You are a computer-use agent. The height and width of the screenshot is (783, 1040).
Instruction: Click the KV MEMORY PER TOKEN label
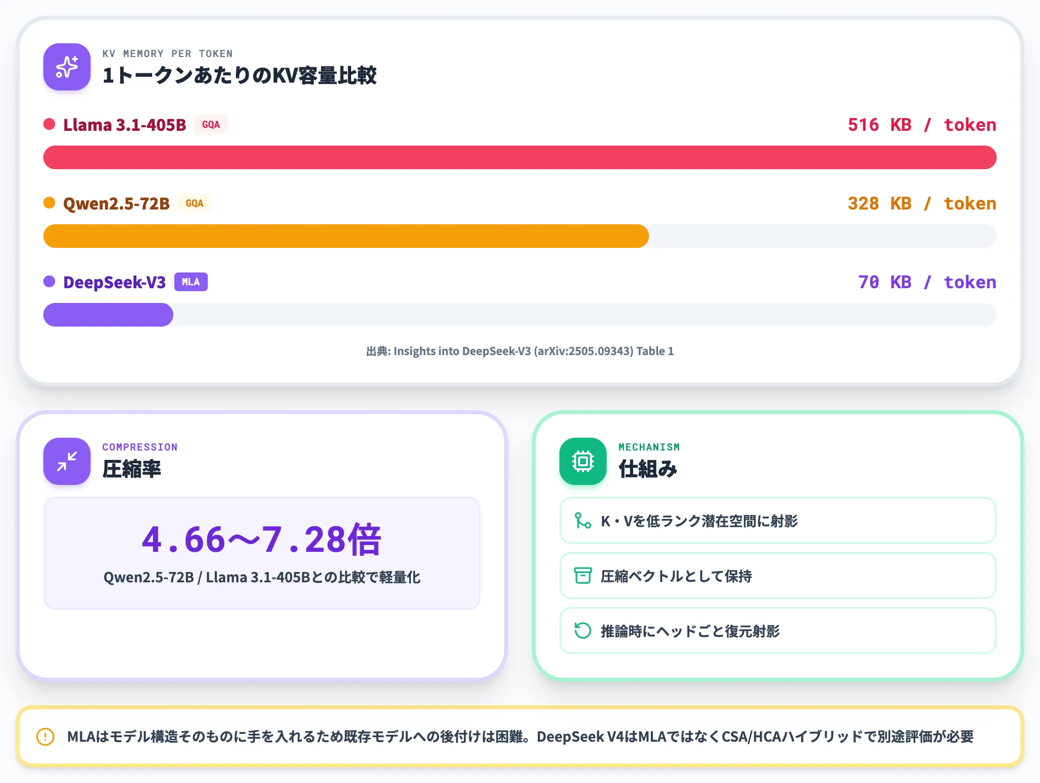pyautogui.click(x=167, y=54)
